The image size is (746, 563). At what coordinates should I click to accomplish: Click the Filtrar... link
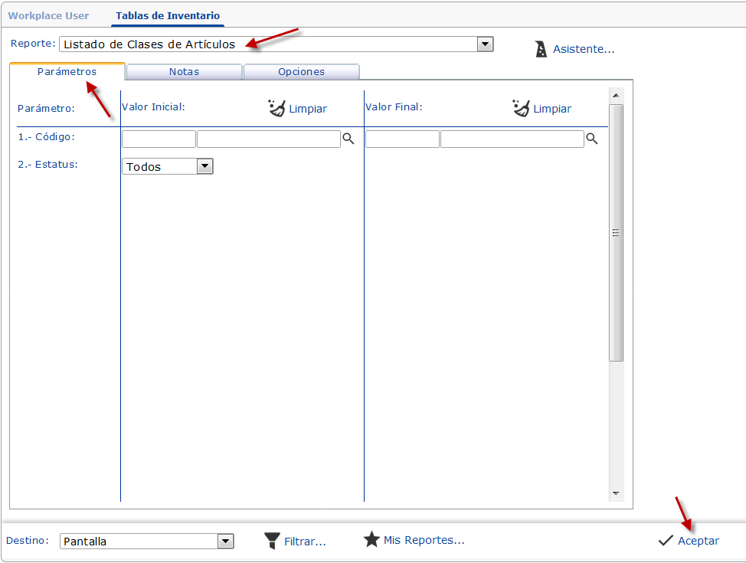305,542
